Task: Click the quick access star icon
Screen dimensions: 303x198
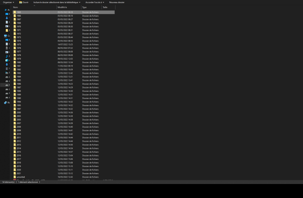Action: pyautogui.click(x=5, y=10)
